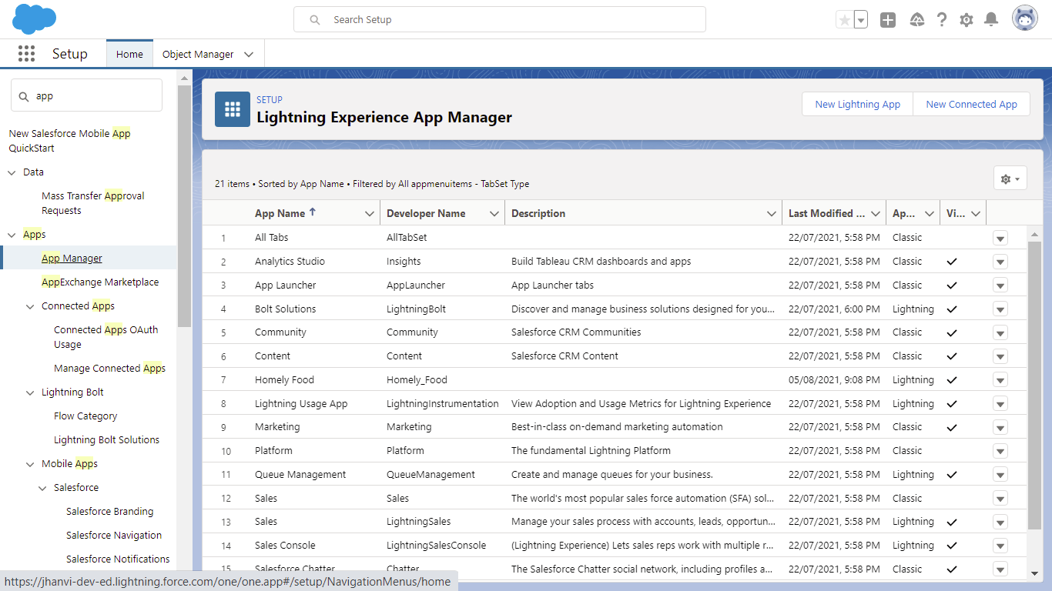1052x591 pixels.
Task: Switch to the Home tab
Action: (129, 55)
